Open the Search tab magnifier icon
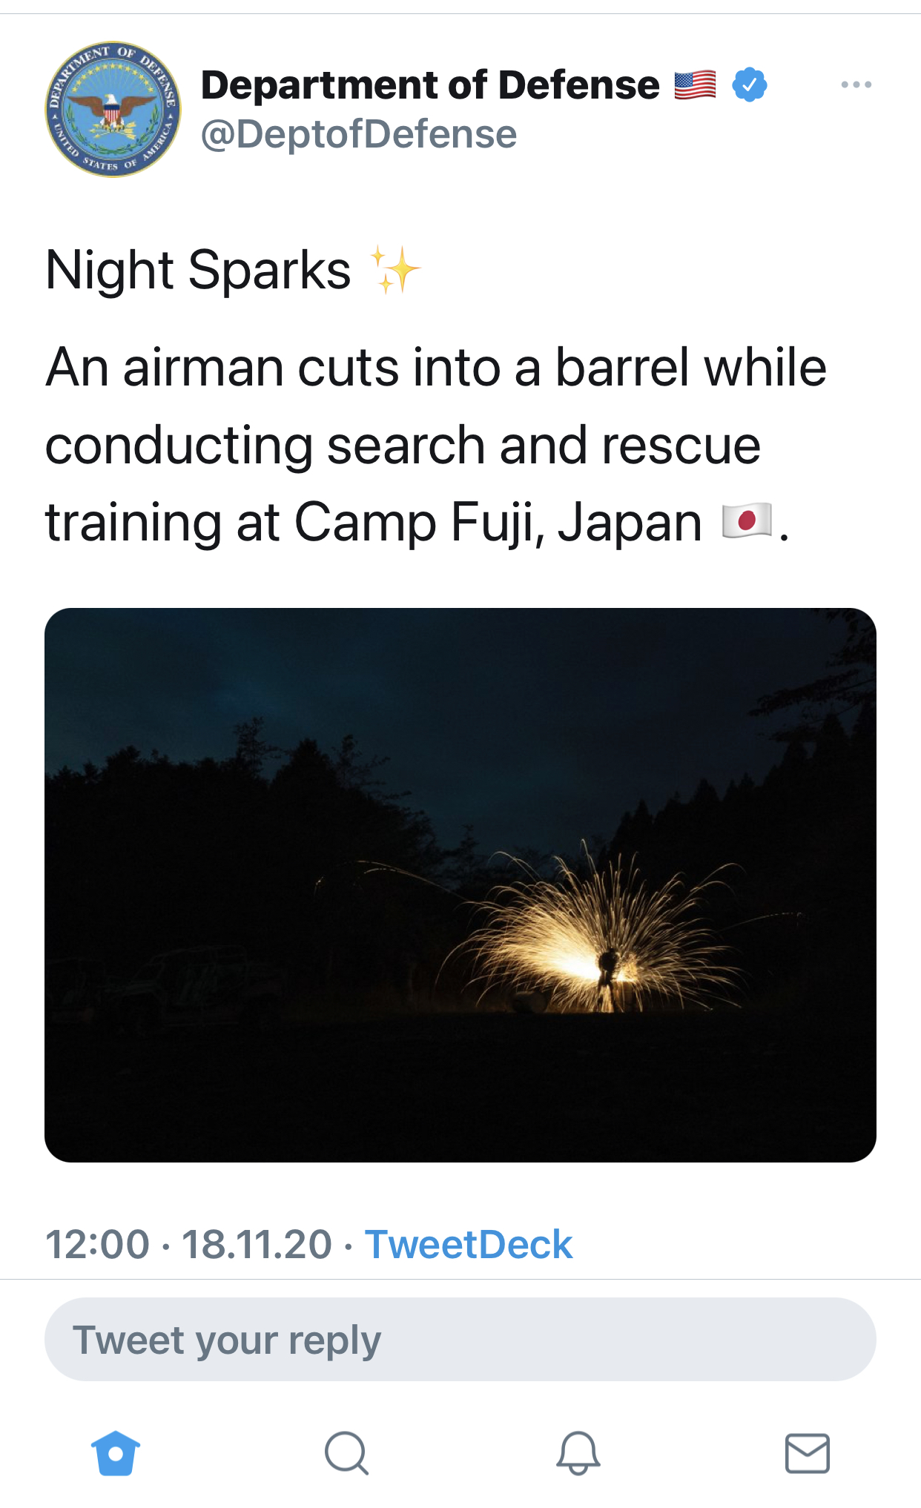The height and width of the screenshot is (1508, 921). pos(346,1453)
